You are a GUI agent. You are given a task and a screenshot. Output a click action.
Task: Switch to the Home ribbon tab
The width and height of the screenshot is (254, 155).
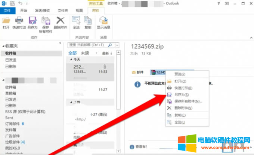click(24, 11)
